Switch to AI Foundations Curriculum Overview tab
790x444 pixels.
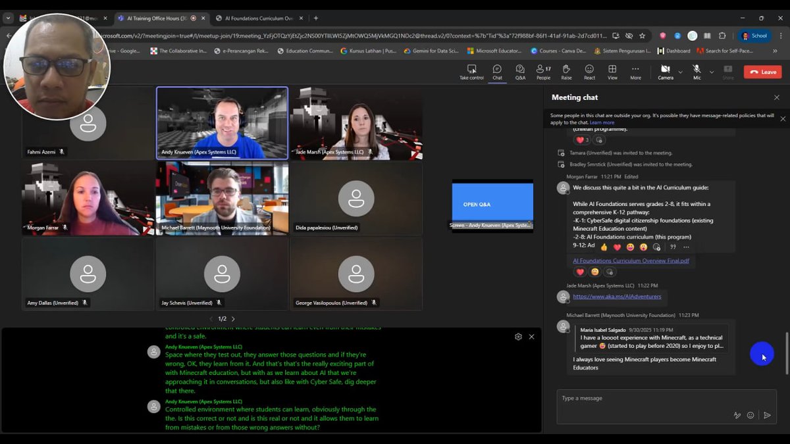pos(258,18)
